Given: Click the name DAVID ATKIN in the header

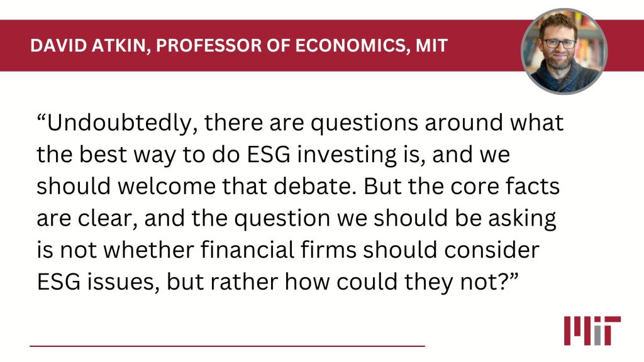Looking at the screenshot, I should click(x=87, y=45).
